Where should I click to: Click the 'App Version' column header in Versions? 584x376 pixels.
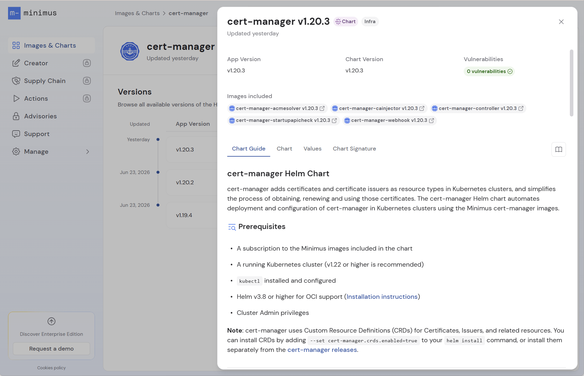point(193,124)
